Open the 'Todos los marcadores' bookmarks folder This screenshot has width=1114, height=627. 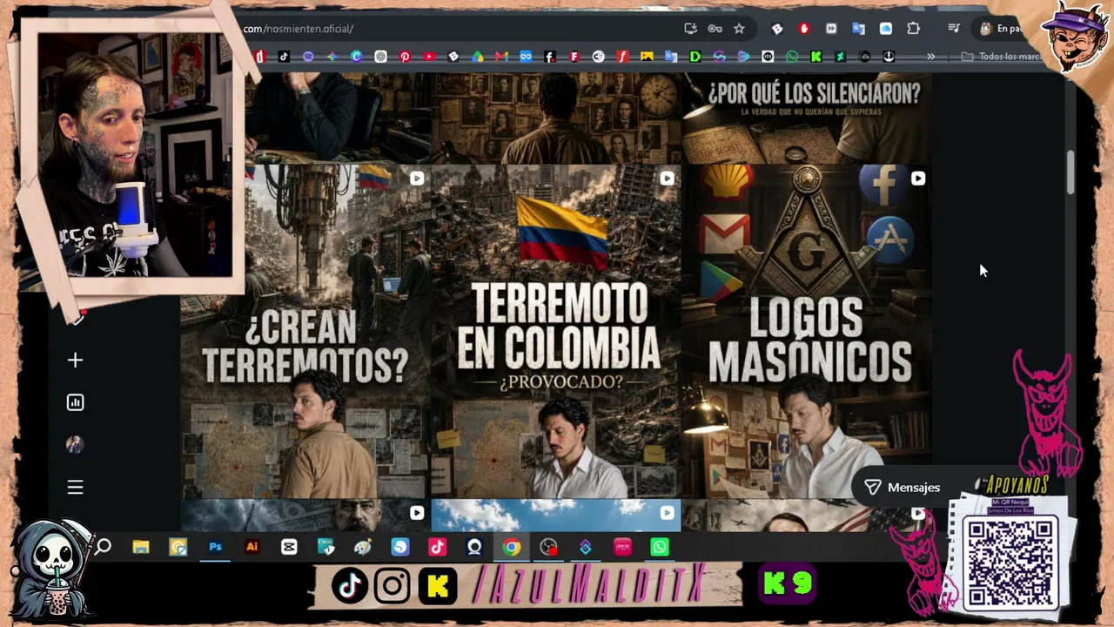pyautogui.click(x=1003, y=57)
